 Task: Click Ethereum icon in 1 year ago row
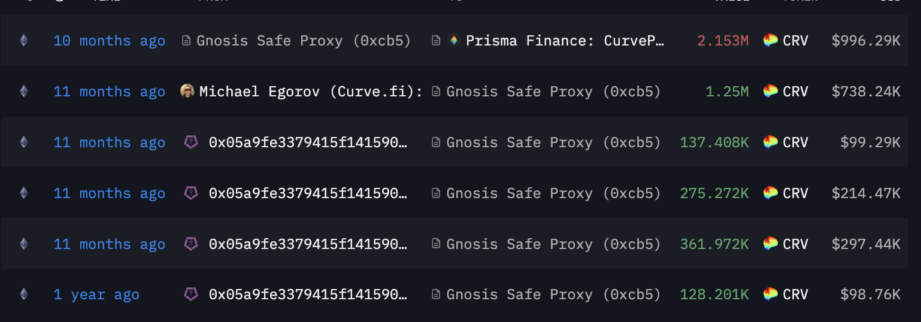coord(24,294)
